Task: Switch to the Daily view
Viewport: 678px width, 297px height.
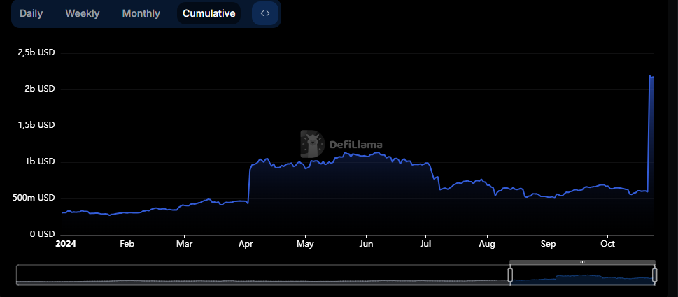Action: 31,13
